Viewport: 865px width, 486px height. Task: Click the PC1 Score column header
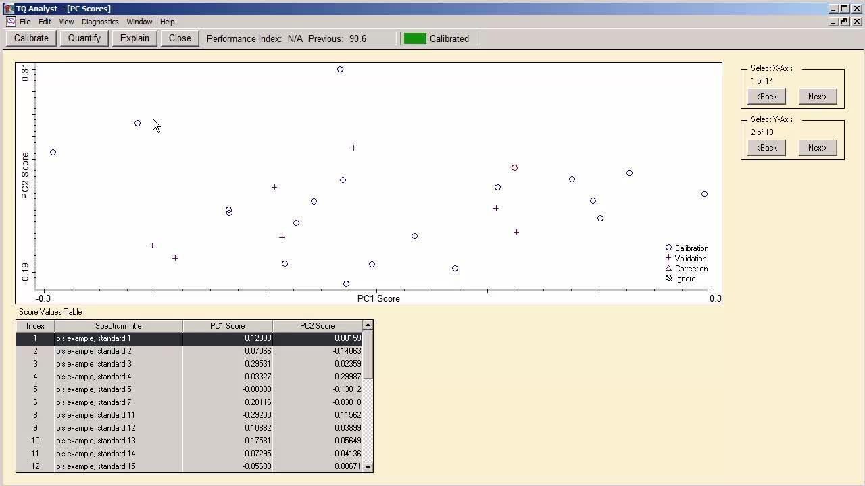pyautogui.click(x=227, y=326)
